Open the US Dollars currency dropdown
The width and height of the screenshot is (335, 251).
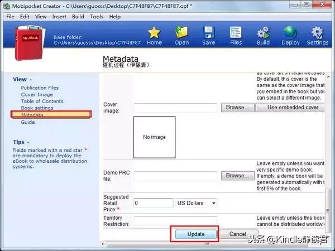coord(196,203)
